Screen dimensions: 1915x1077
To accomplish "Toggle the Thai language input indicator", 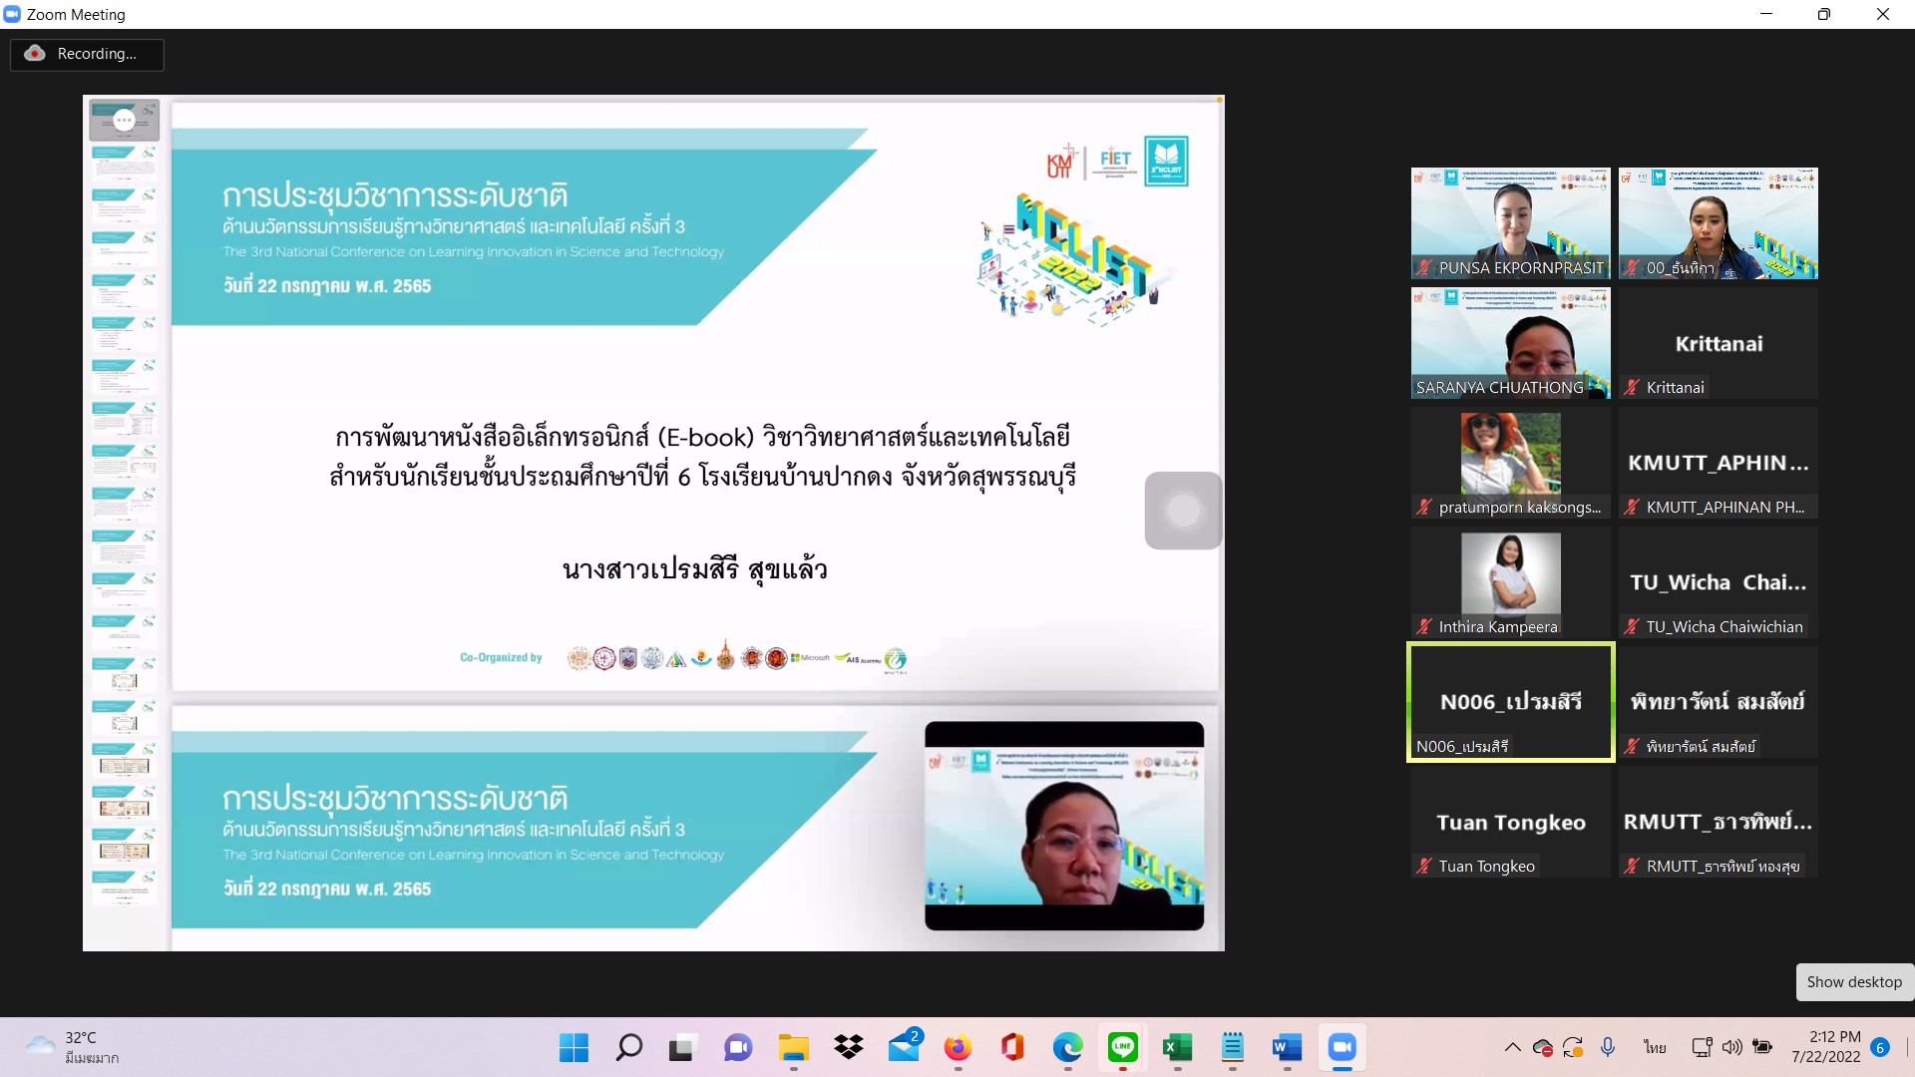I will pos(1655,1047).
